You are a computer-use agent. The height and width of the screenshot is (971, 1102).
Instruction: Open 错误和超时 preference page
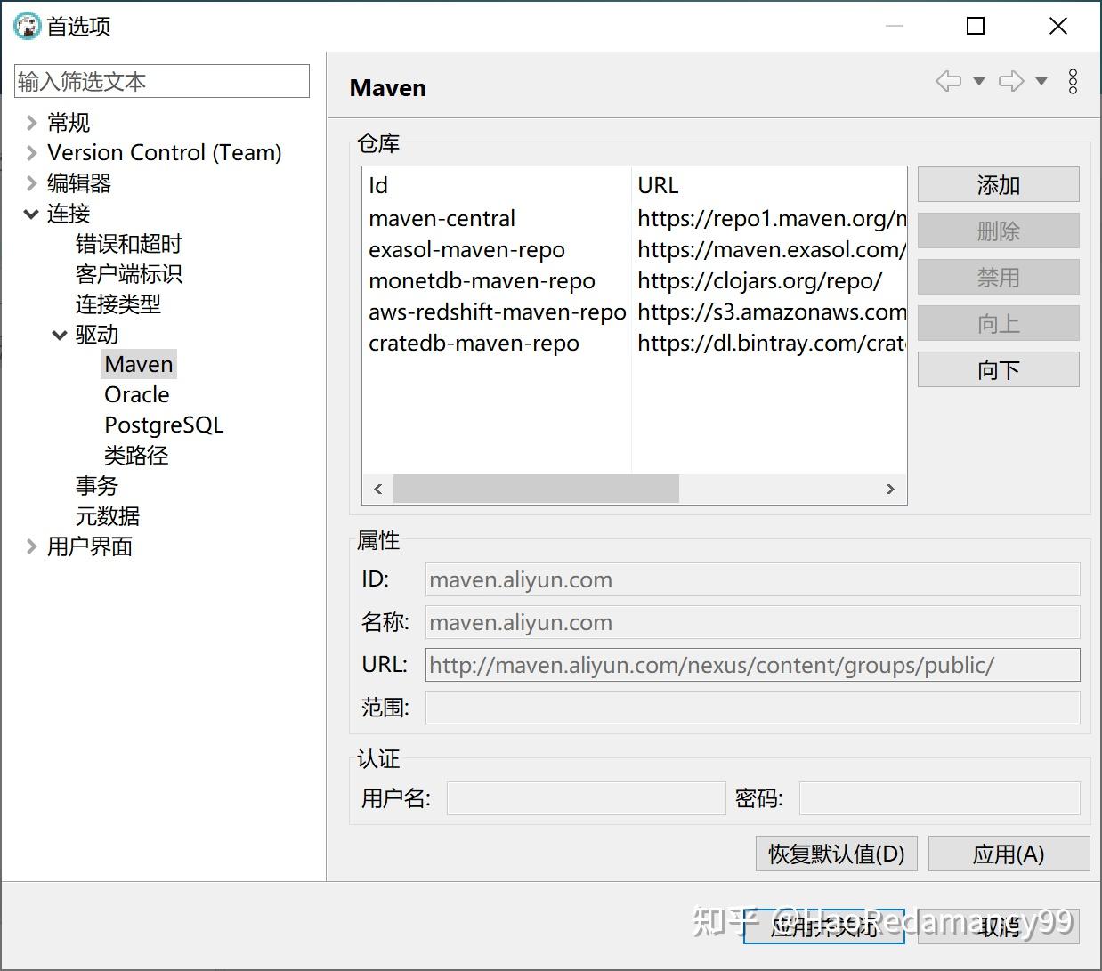(x=129, y=244)
